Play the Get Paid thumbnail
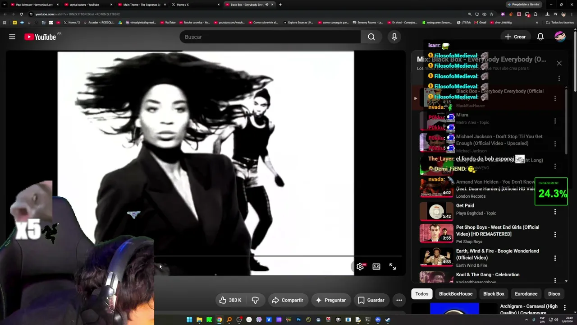 pyautogui.click(x=436, y=211)
